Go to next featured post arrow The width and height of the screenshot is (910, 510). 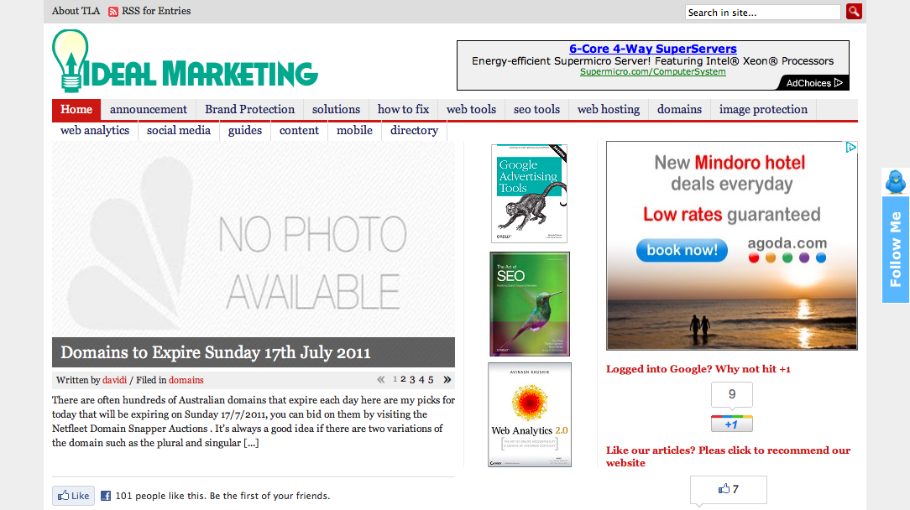click(447, 379)
